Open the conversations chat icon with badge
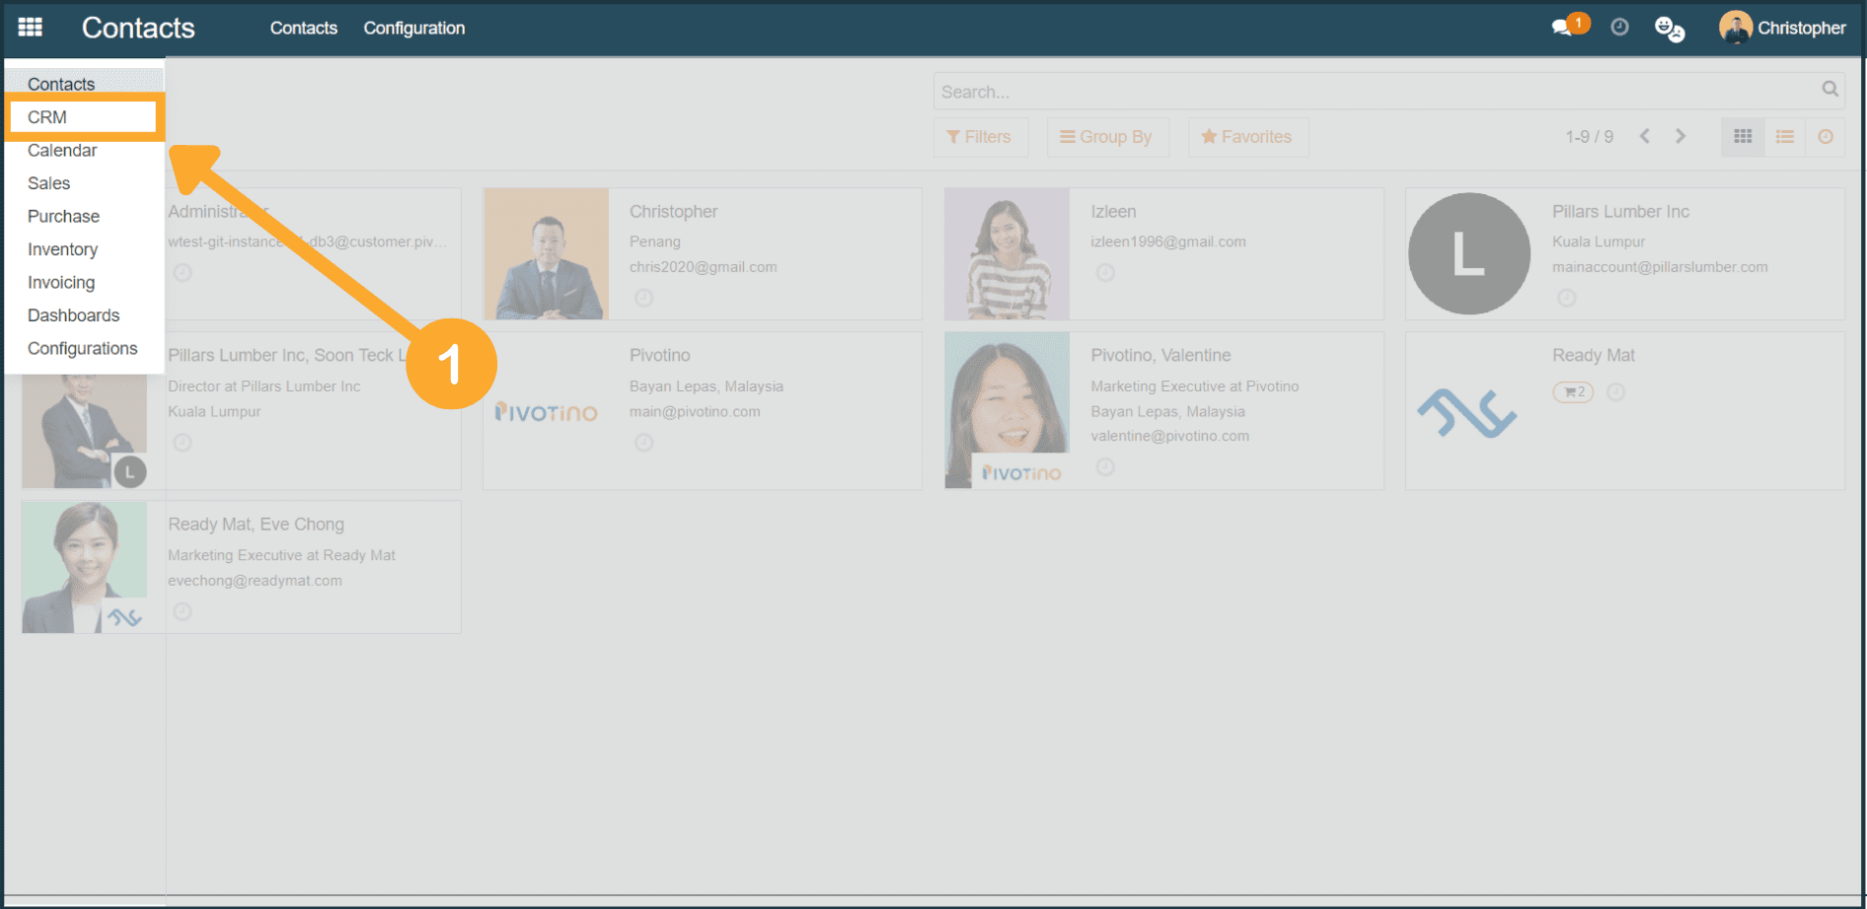Image resolution: width=1867 pixels, height=909 pixels. click(1563, 28)
